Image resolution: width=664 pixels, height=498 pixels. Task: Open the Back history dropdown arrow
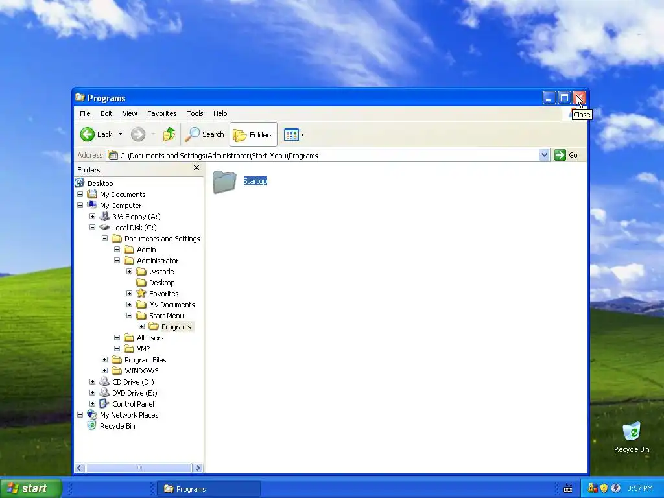tap(120, 134)
